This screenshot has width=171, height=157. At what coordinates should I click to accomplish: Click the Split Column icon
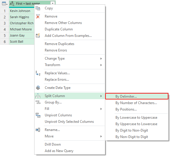[38, 96]
